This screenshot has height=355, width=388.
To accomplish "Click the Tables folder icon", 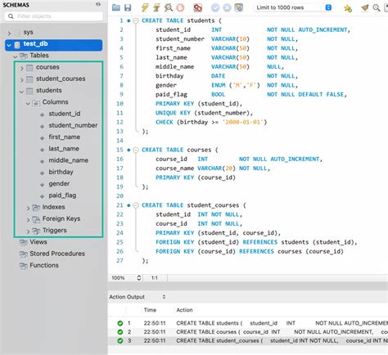I will tap(24, 56).
